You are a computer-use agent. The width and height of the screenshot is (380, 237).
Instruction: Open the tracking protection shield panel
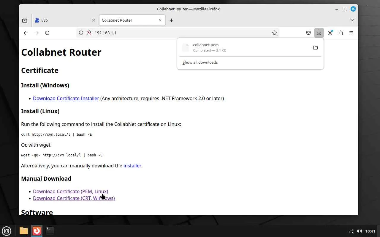pyautogui.click(x=81, y=33)
